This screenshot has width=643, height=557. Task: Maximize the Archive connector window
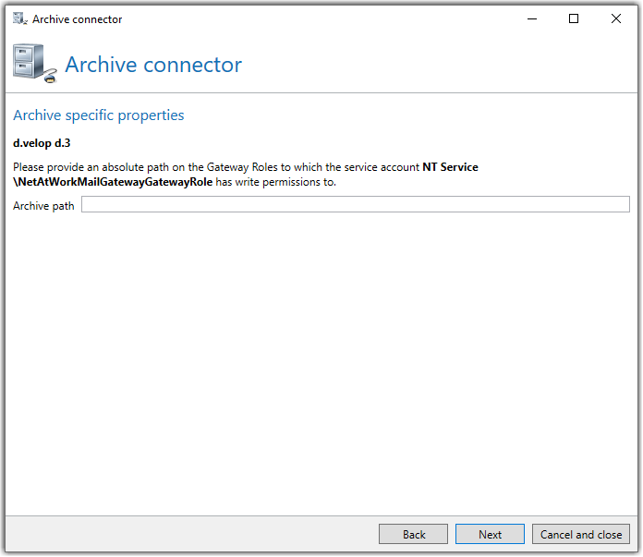(574, 18)
